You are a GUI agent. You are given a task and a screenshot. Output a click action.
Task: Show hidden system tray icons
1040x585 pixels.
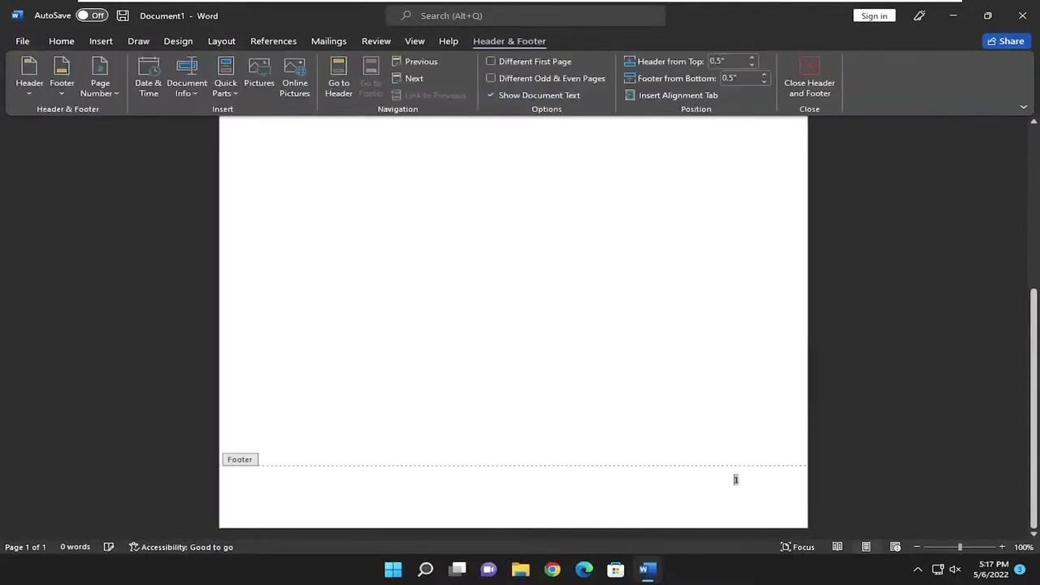[x=918, y=570]
